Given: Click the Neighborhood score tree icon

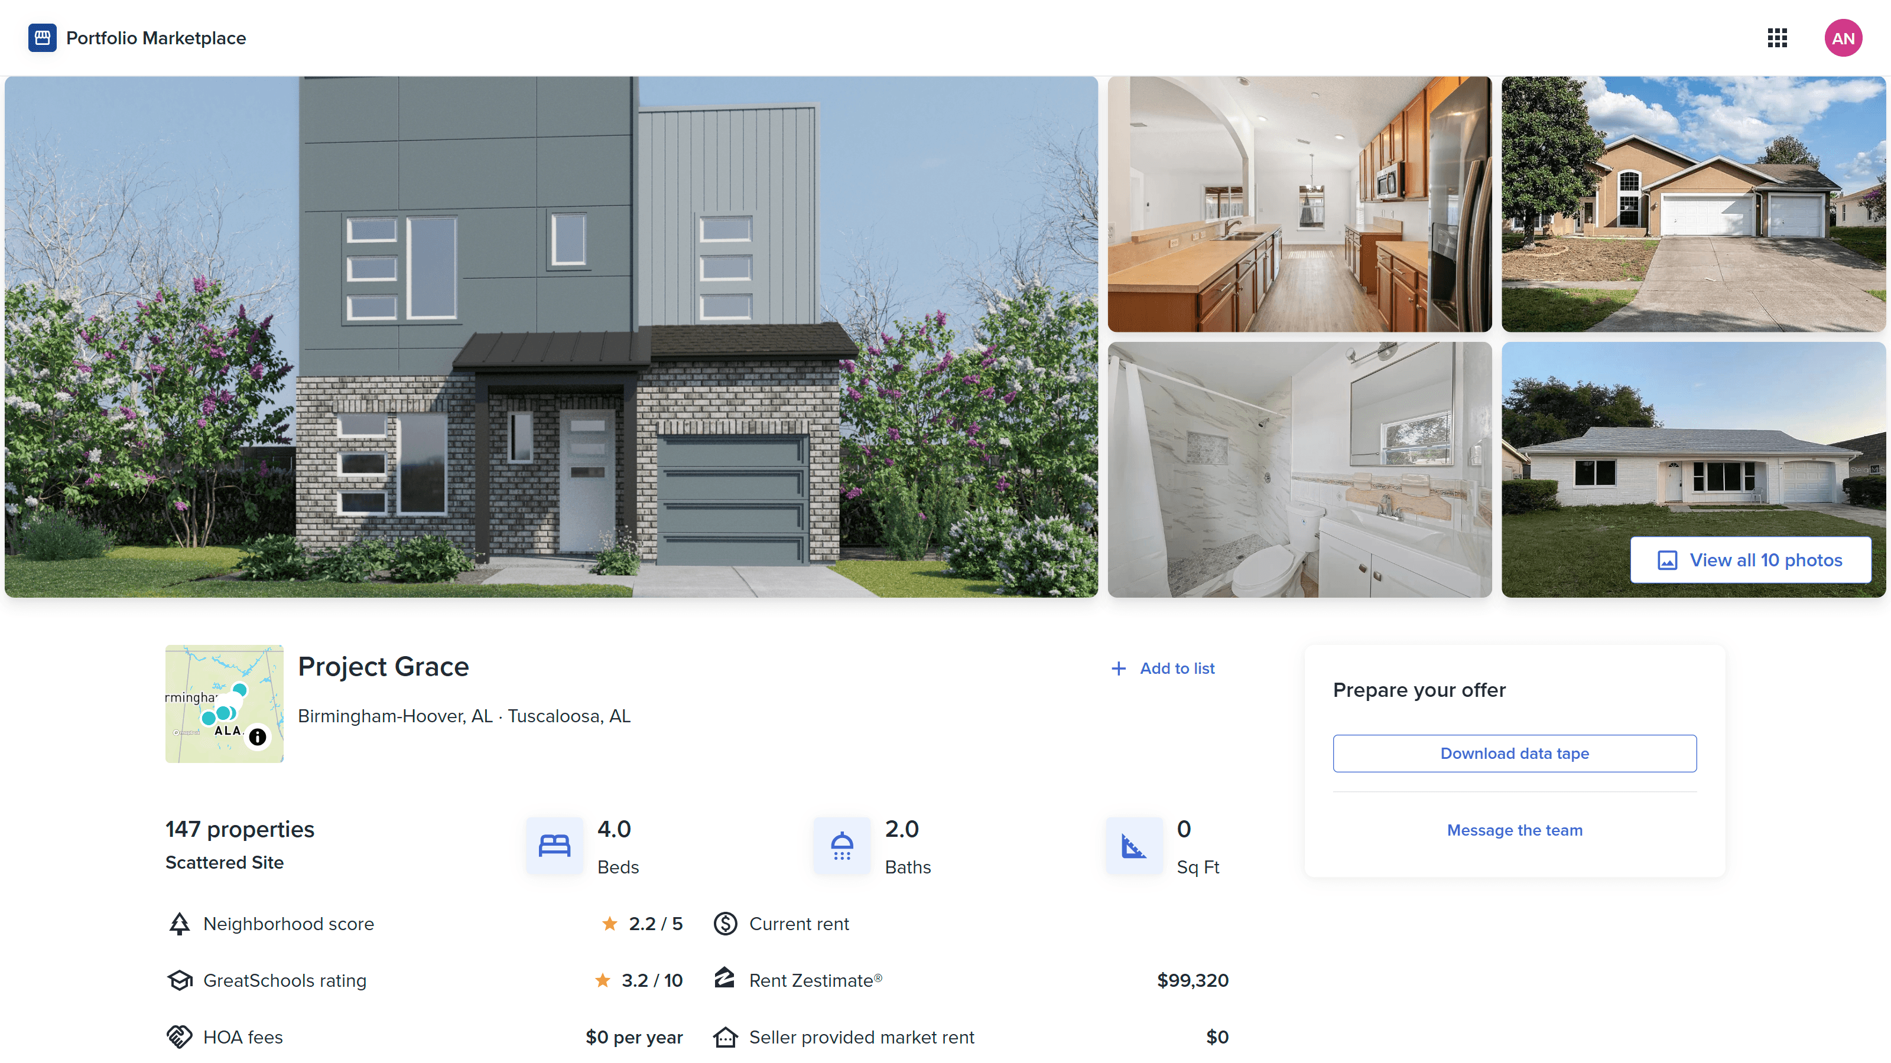Looking at the screenshot, I should pos(180,924).
